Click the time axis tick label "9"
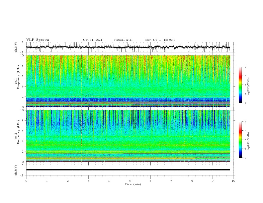Screen dimensions: 263x203 coord(213,181)
